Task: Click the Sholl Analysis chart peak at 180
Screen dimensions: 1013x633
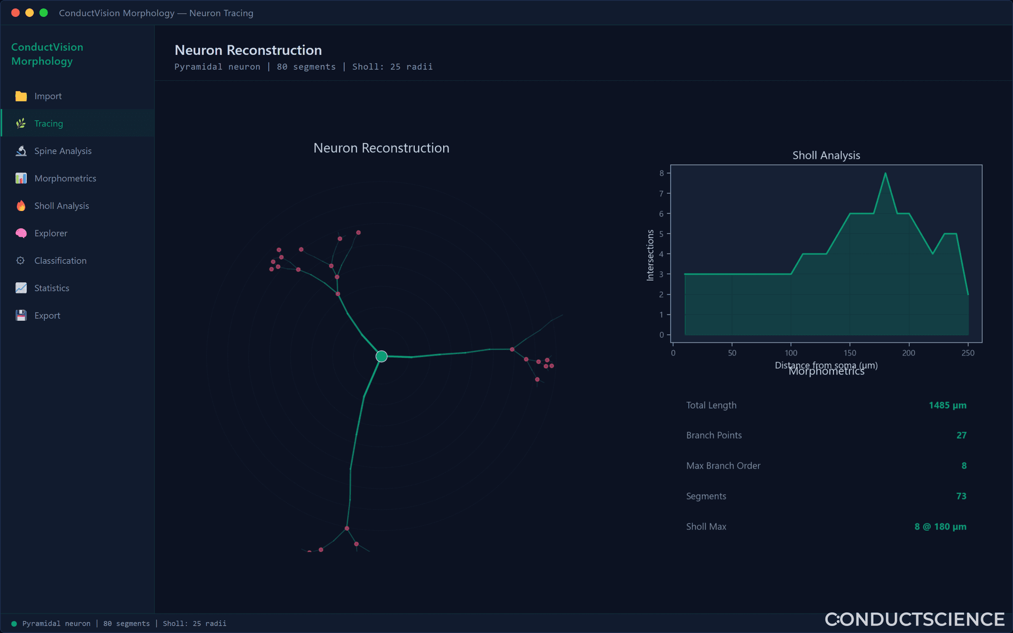Action: (x=885, y=173)
